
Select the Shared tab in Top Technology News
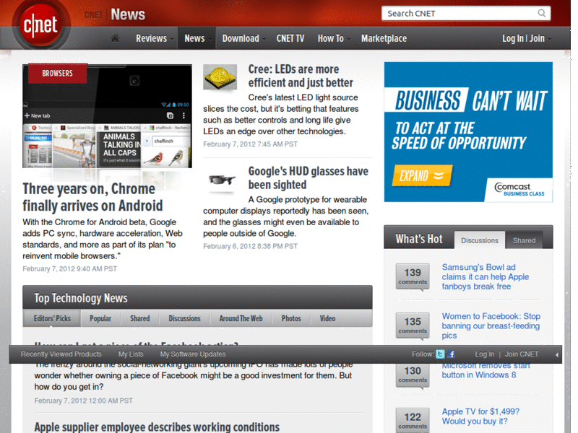tap(139, 318)
